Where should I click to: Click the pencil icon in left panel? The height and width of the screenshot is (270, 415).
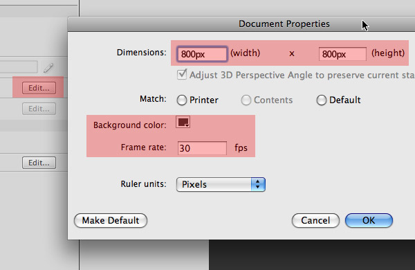pos(48,68)
